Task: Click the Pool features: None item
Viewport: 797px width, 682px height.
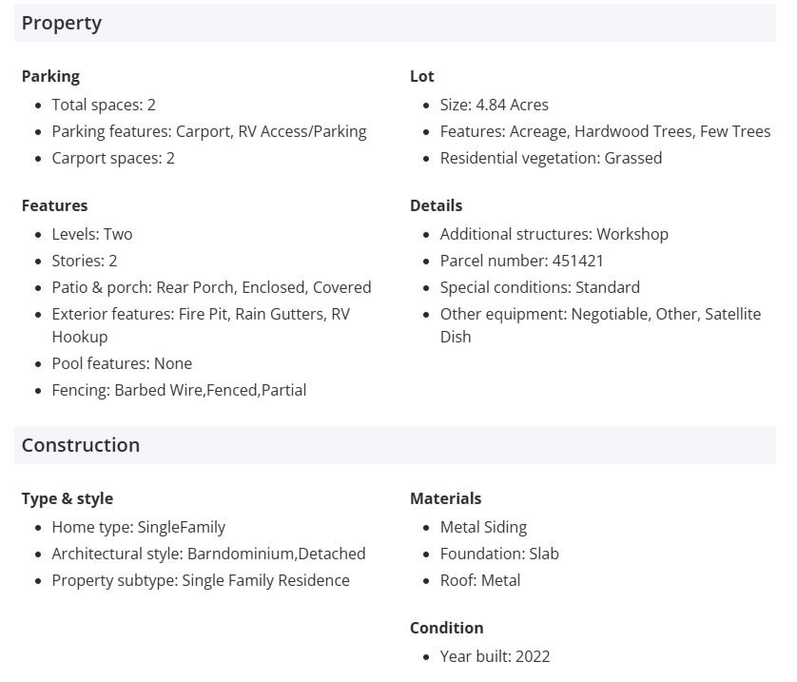Action: tap(122, 363)
